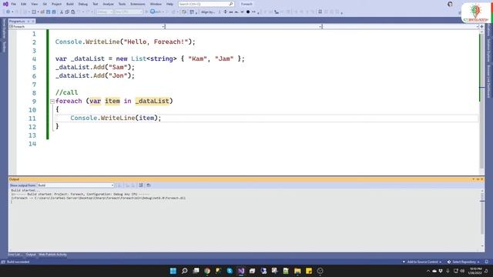
Task: Click the Save toolbar icon
Action: pos(48,12)
